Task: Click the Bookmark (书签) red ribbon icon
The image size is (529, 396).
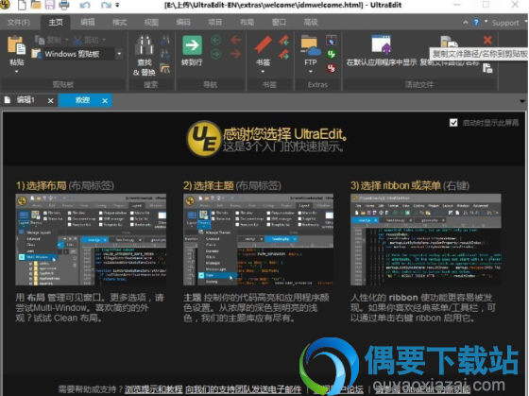Action: coord(263,45)
